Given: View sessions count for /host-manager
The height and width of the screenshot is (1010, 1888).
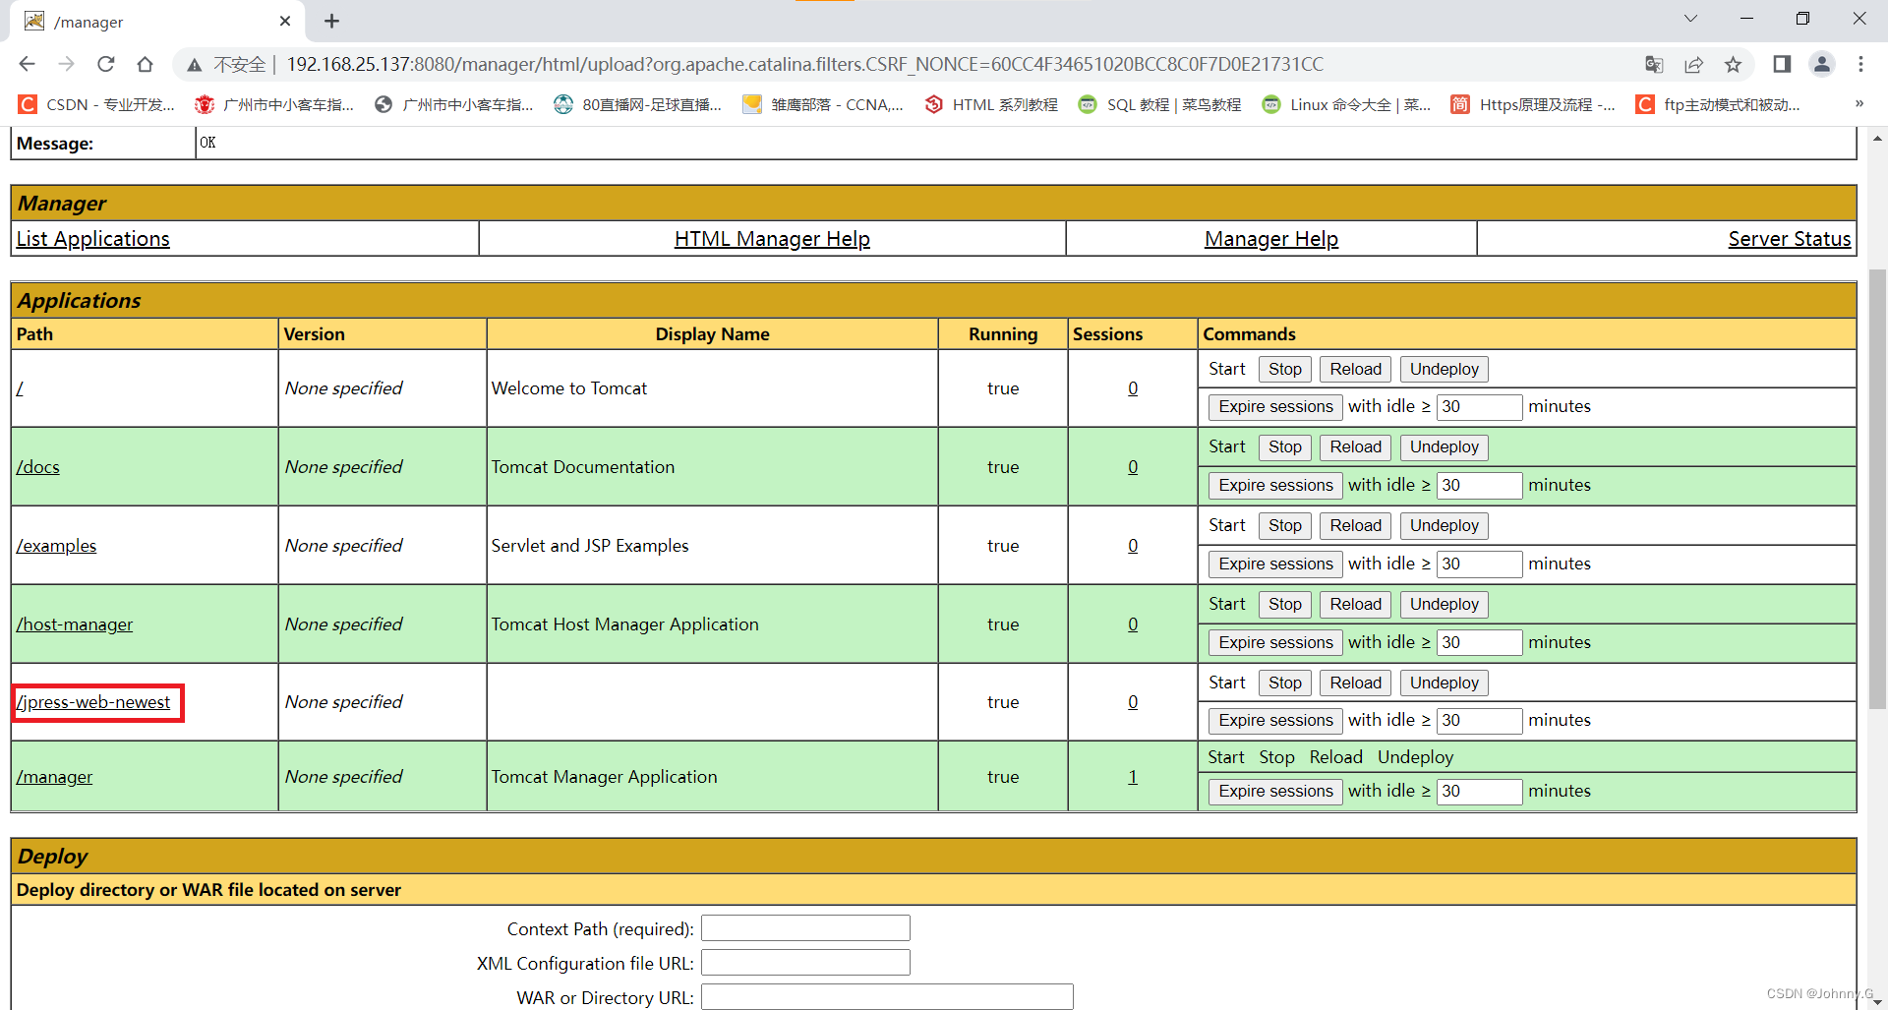Looking at the screenshot, I should pos(1133,624).
